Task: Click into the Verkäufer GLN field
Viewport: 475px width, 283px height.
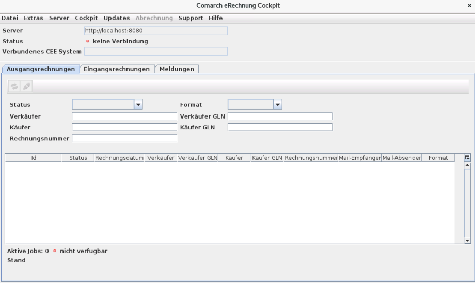Action: 280,116
